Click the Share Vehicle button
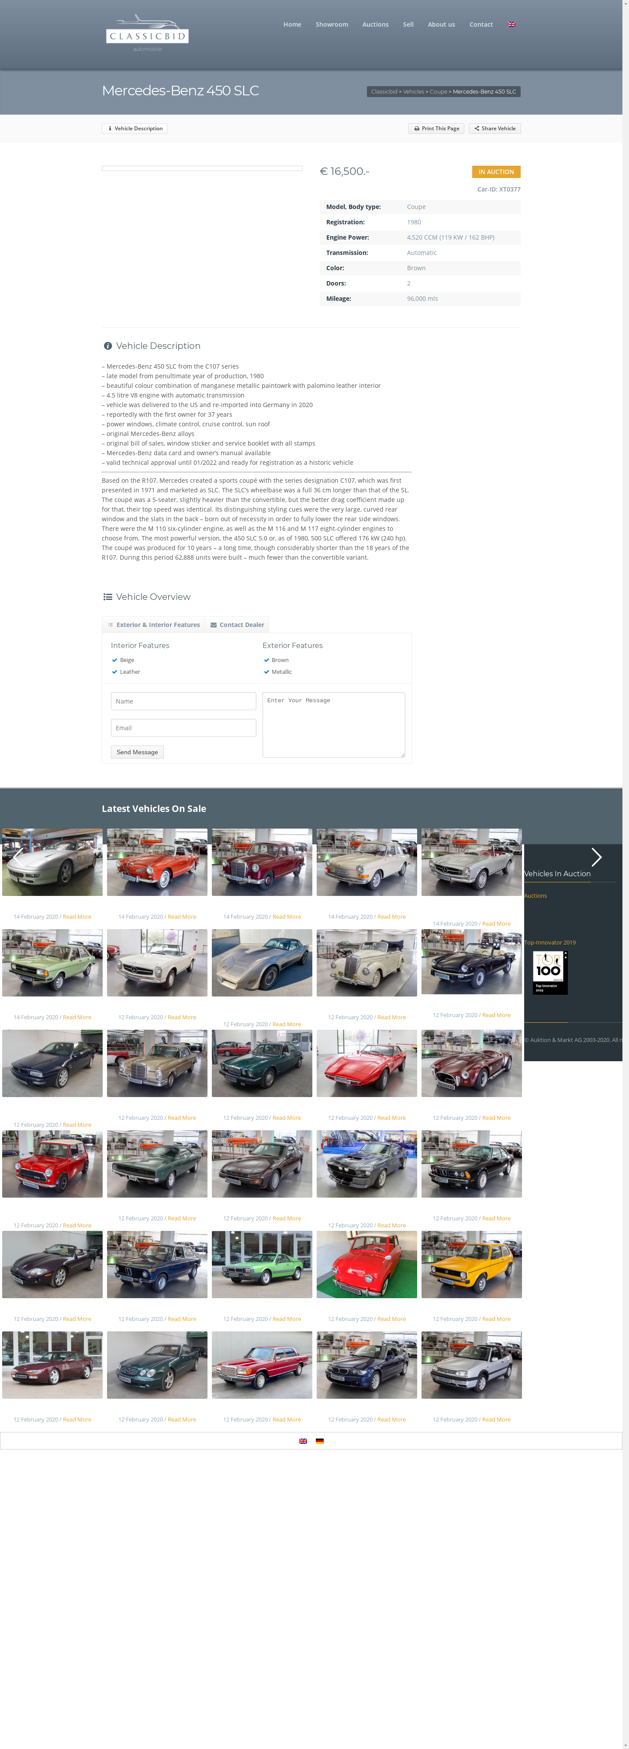Viewport: 629px width, 1749px height. (x=494, y=128)
